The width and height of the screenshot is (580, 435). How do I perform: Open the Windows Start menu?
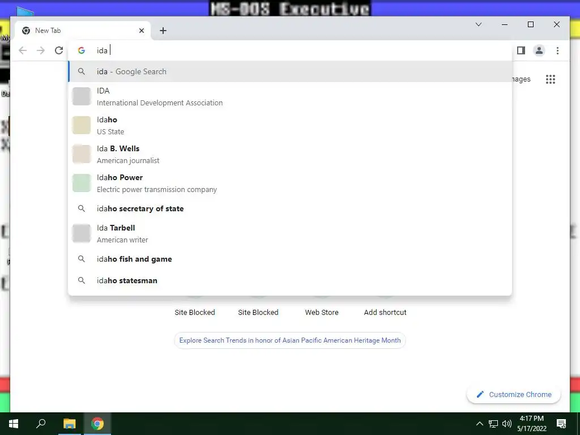point(14,424)
